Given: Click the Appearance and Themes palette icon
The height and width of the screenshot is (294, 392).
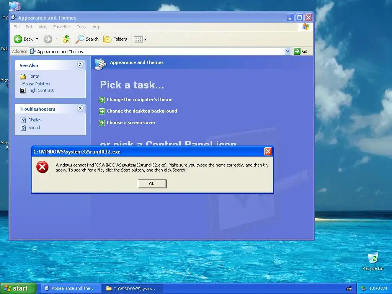Looking at the screenshot, I should coord(101,64).
